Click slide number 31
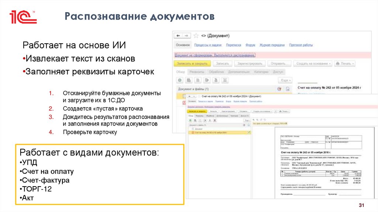This screenshot has height=212, width=378. (361, 205)
